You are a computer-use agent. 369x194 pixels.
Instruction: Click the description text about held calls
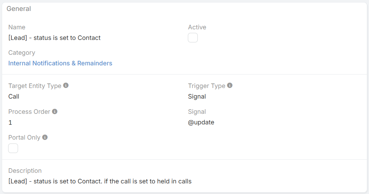[100, 181]
